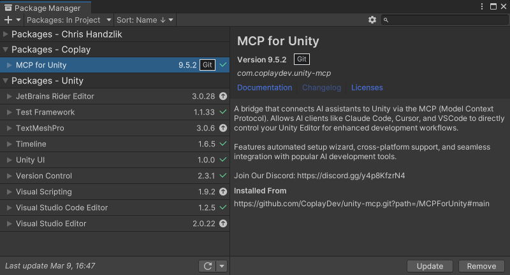Click JetBrains Rider Editor update-available icon

pos(223,96)
